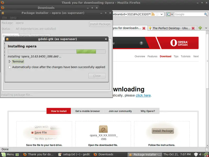This screenshot has height=157, width=209.
Task: Switch to setup.txt gedit taskbar item
Action: click(x=74, y=154)
